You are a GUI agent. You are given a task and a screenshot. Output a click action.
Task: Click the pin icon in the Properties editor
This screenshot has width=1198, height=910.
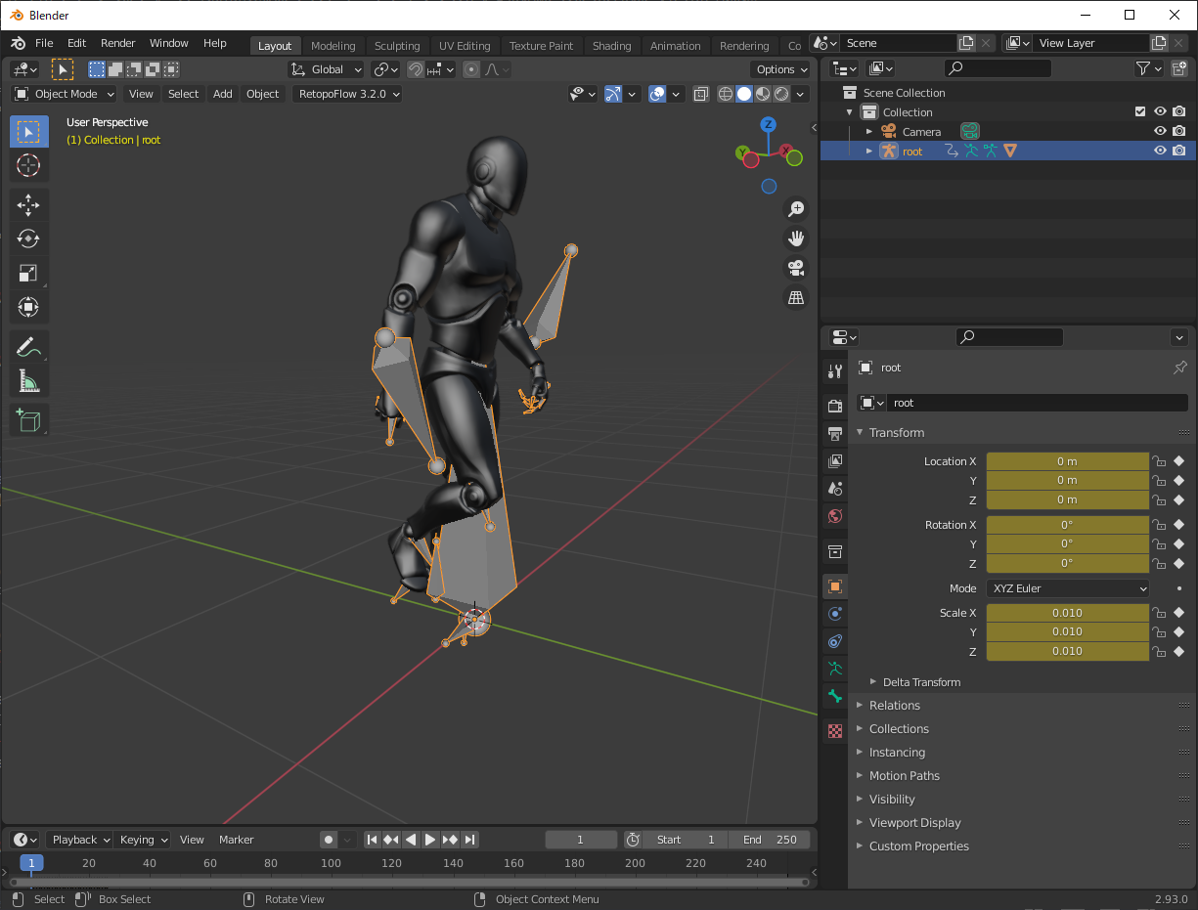click(x=1180, y=368)
